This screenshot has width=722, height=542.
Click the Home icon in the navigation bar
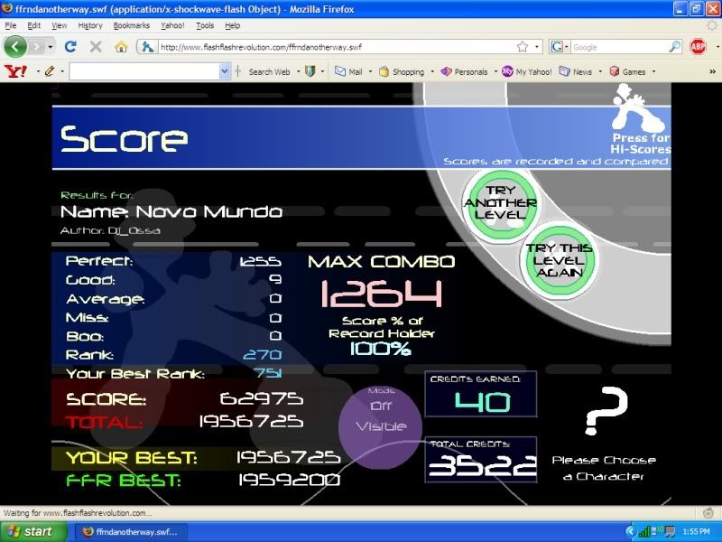click(x=121, y=46)
